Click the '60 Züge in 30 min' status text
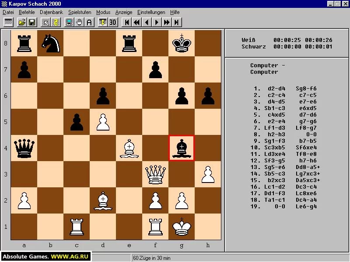Image resolution: width=350 pixels, height=262 pixels. 152,258
